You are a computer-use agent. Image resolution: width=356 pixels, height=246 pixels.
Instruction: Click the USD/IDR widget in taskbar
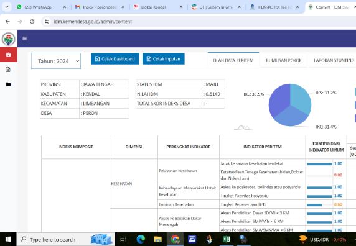[322, 239]
